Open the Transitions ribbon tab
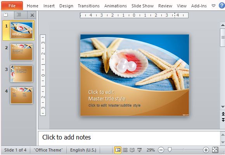Image resolution: width=225 pixels, height=155 pixels. [x=89, y=6]
